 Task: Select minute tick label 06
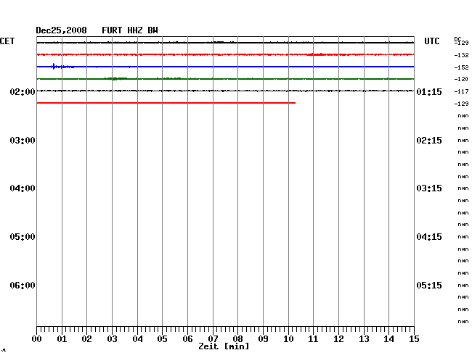pos(187,339)
